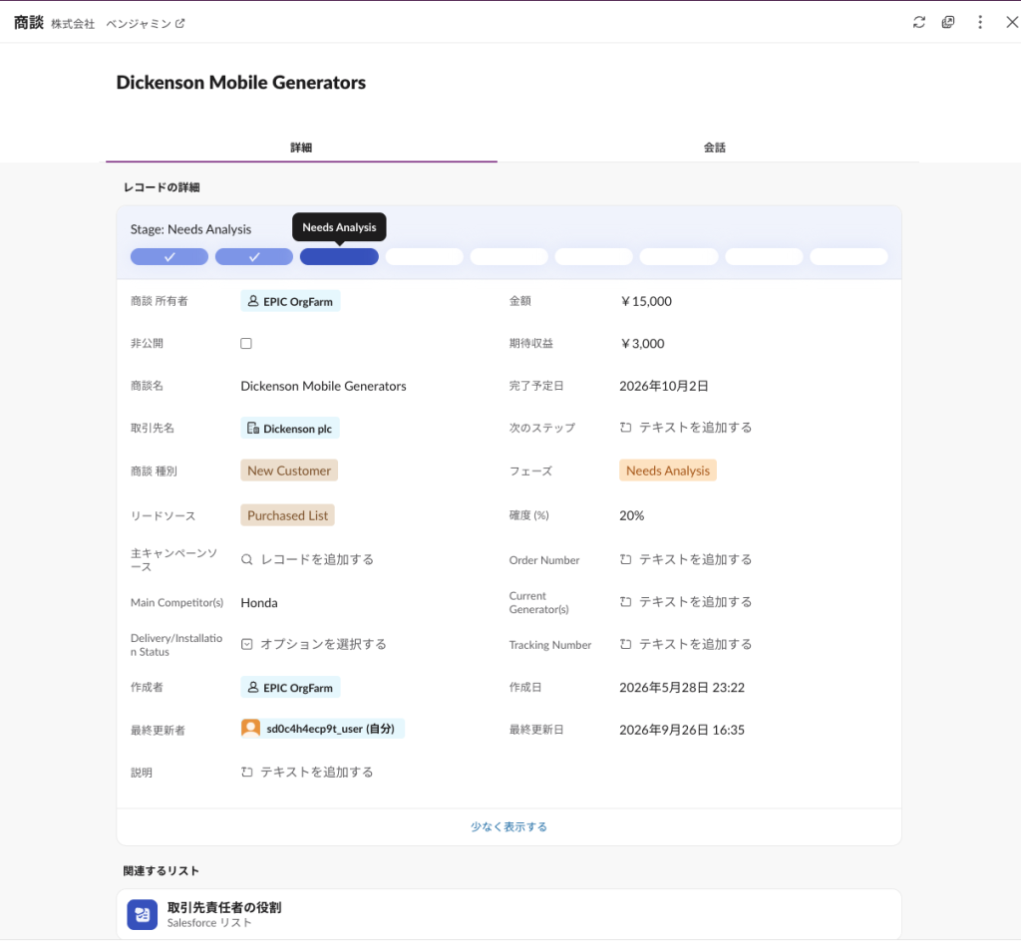Viewport: 1021px width, 941px height.
Task: Click the search icon for 主キャンペーンソース
Action: 247,559
